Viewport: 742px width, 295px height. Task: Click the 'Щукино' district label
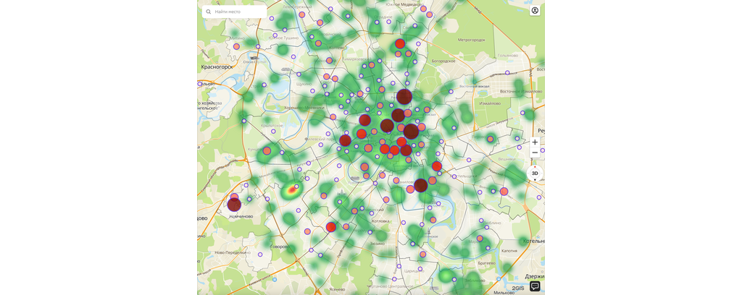[304, 84]
